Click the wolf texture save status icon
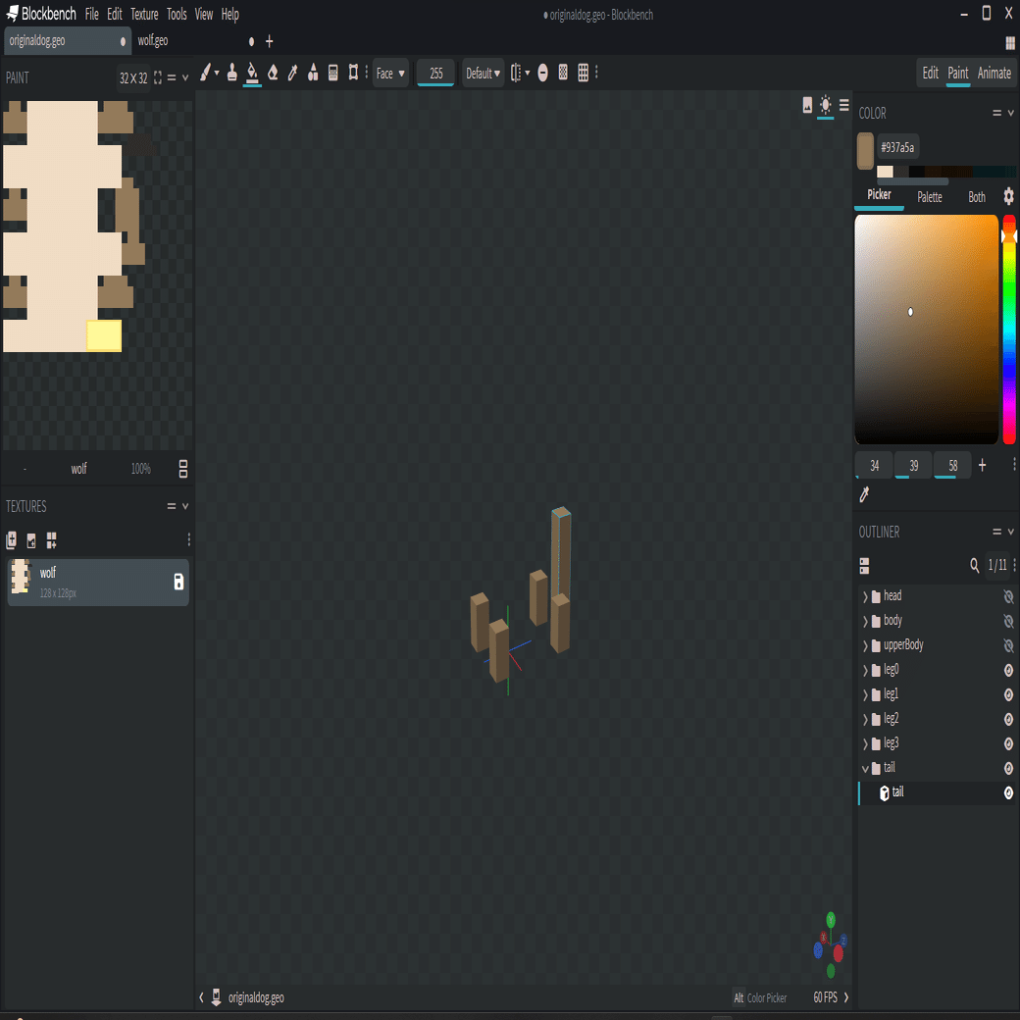This screenshot has height=1020, width=1020. [x=178, y=582]
